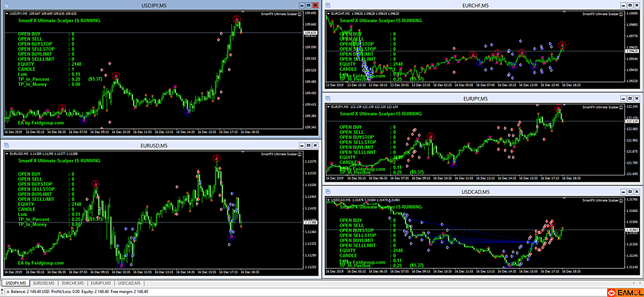Close the USDJPY,M5 chart window
This screenshot has width=644, height=297.
(x=315, y=5)
